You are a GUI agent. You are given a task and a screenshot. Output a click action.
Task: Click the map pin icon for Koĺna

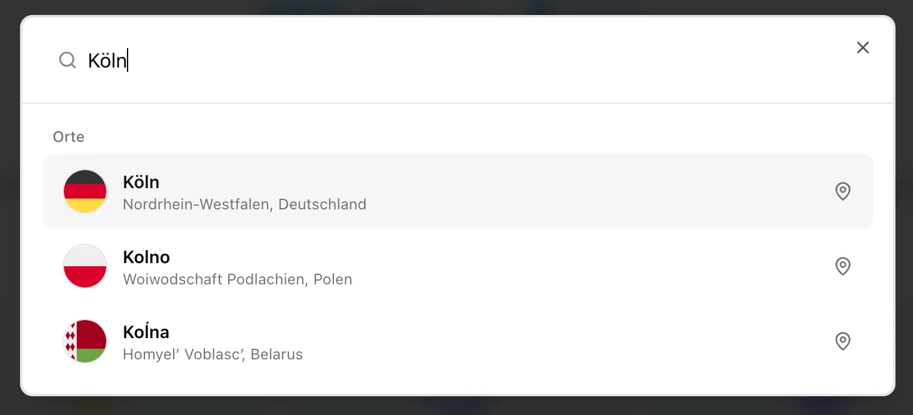tap(843, 341)
